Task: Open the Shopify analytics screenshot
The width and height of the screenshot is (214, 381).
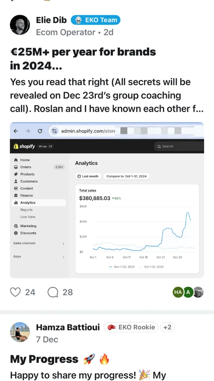Action: point(107,200)
